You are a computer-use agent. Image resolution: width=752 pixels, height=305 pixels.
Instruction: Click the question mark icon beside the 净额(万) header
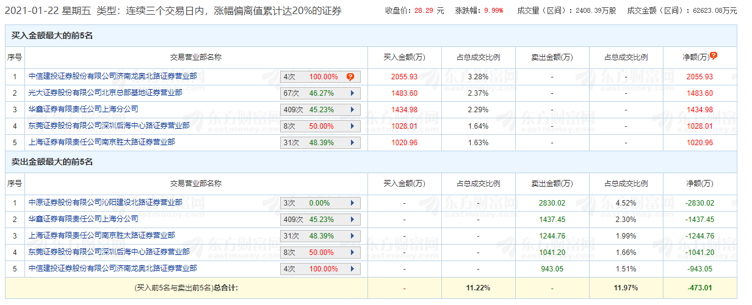pos(714,55)
